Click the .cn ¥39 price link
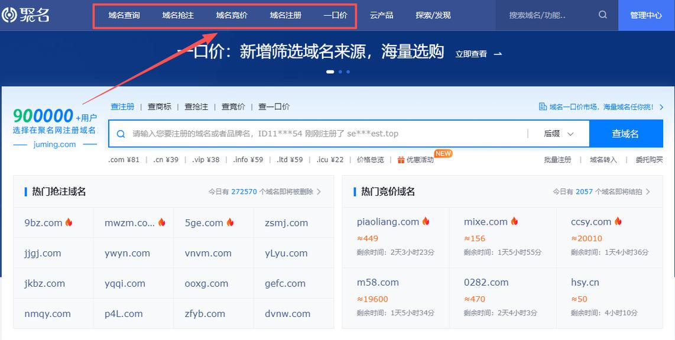The width and height of the screenshot is (675, 340). 165,160
